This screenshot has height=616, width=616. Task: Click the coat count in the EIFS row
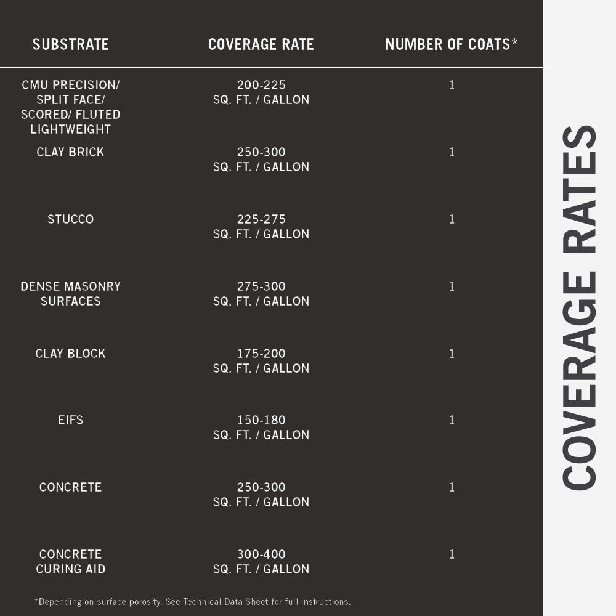(x=452, y=420)
